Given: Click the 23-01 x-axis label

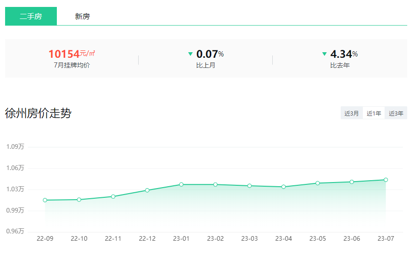Looking at the screenshot, I should click(x=181, y=238).
